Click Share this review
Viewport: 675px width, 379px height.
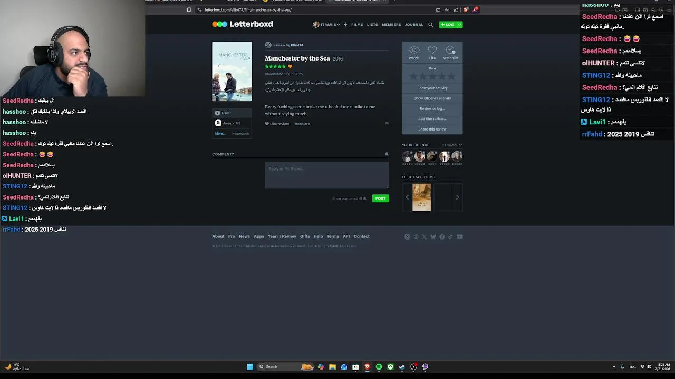coord(432,129)
